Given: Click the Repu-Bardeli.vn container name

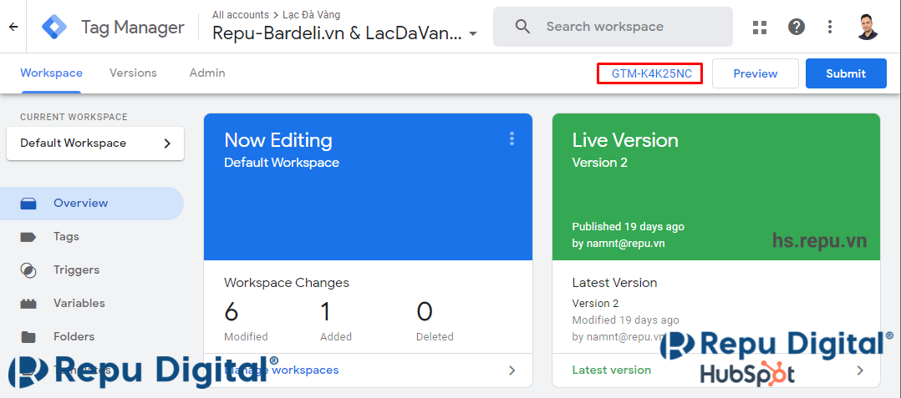Looking at the screenshot, I should tap(337, 34).
